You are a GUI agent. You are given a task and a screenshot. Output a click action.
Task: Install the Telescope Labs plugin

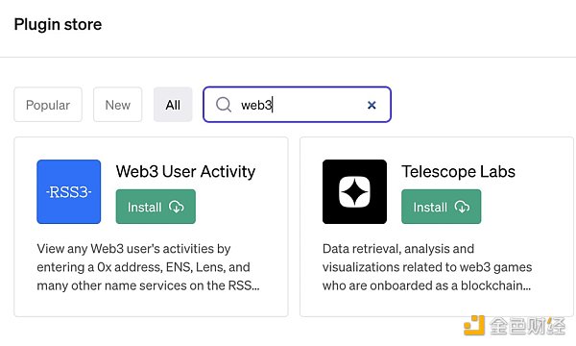pyautogui.click(x=442, y=207)
